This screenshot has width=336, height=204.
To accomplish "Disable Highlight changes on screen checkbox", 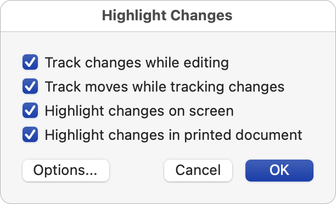I will coord(30,110).
